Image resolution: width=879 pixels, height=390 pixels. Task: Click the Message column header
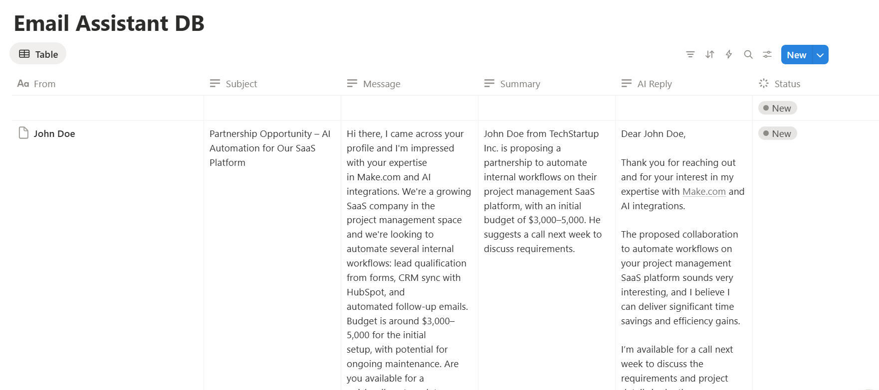pos(382,84)
